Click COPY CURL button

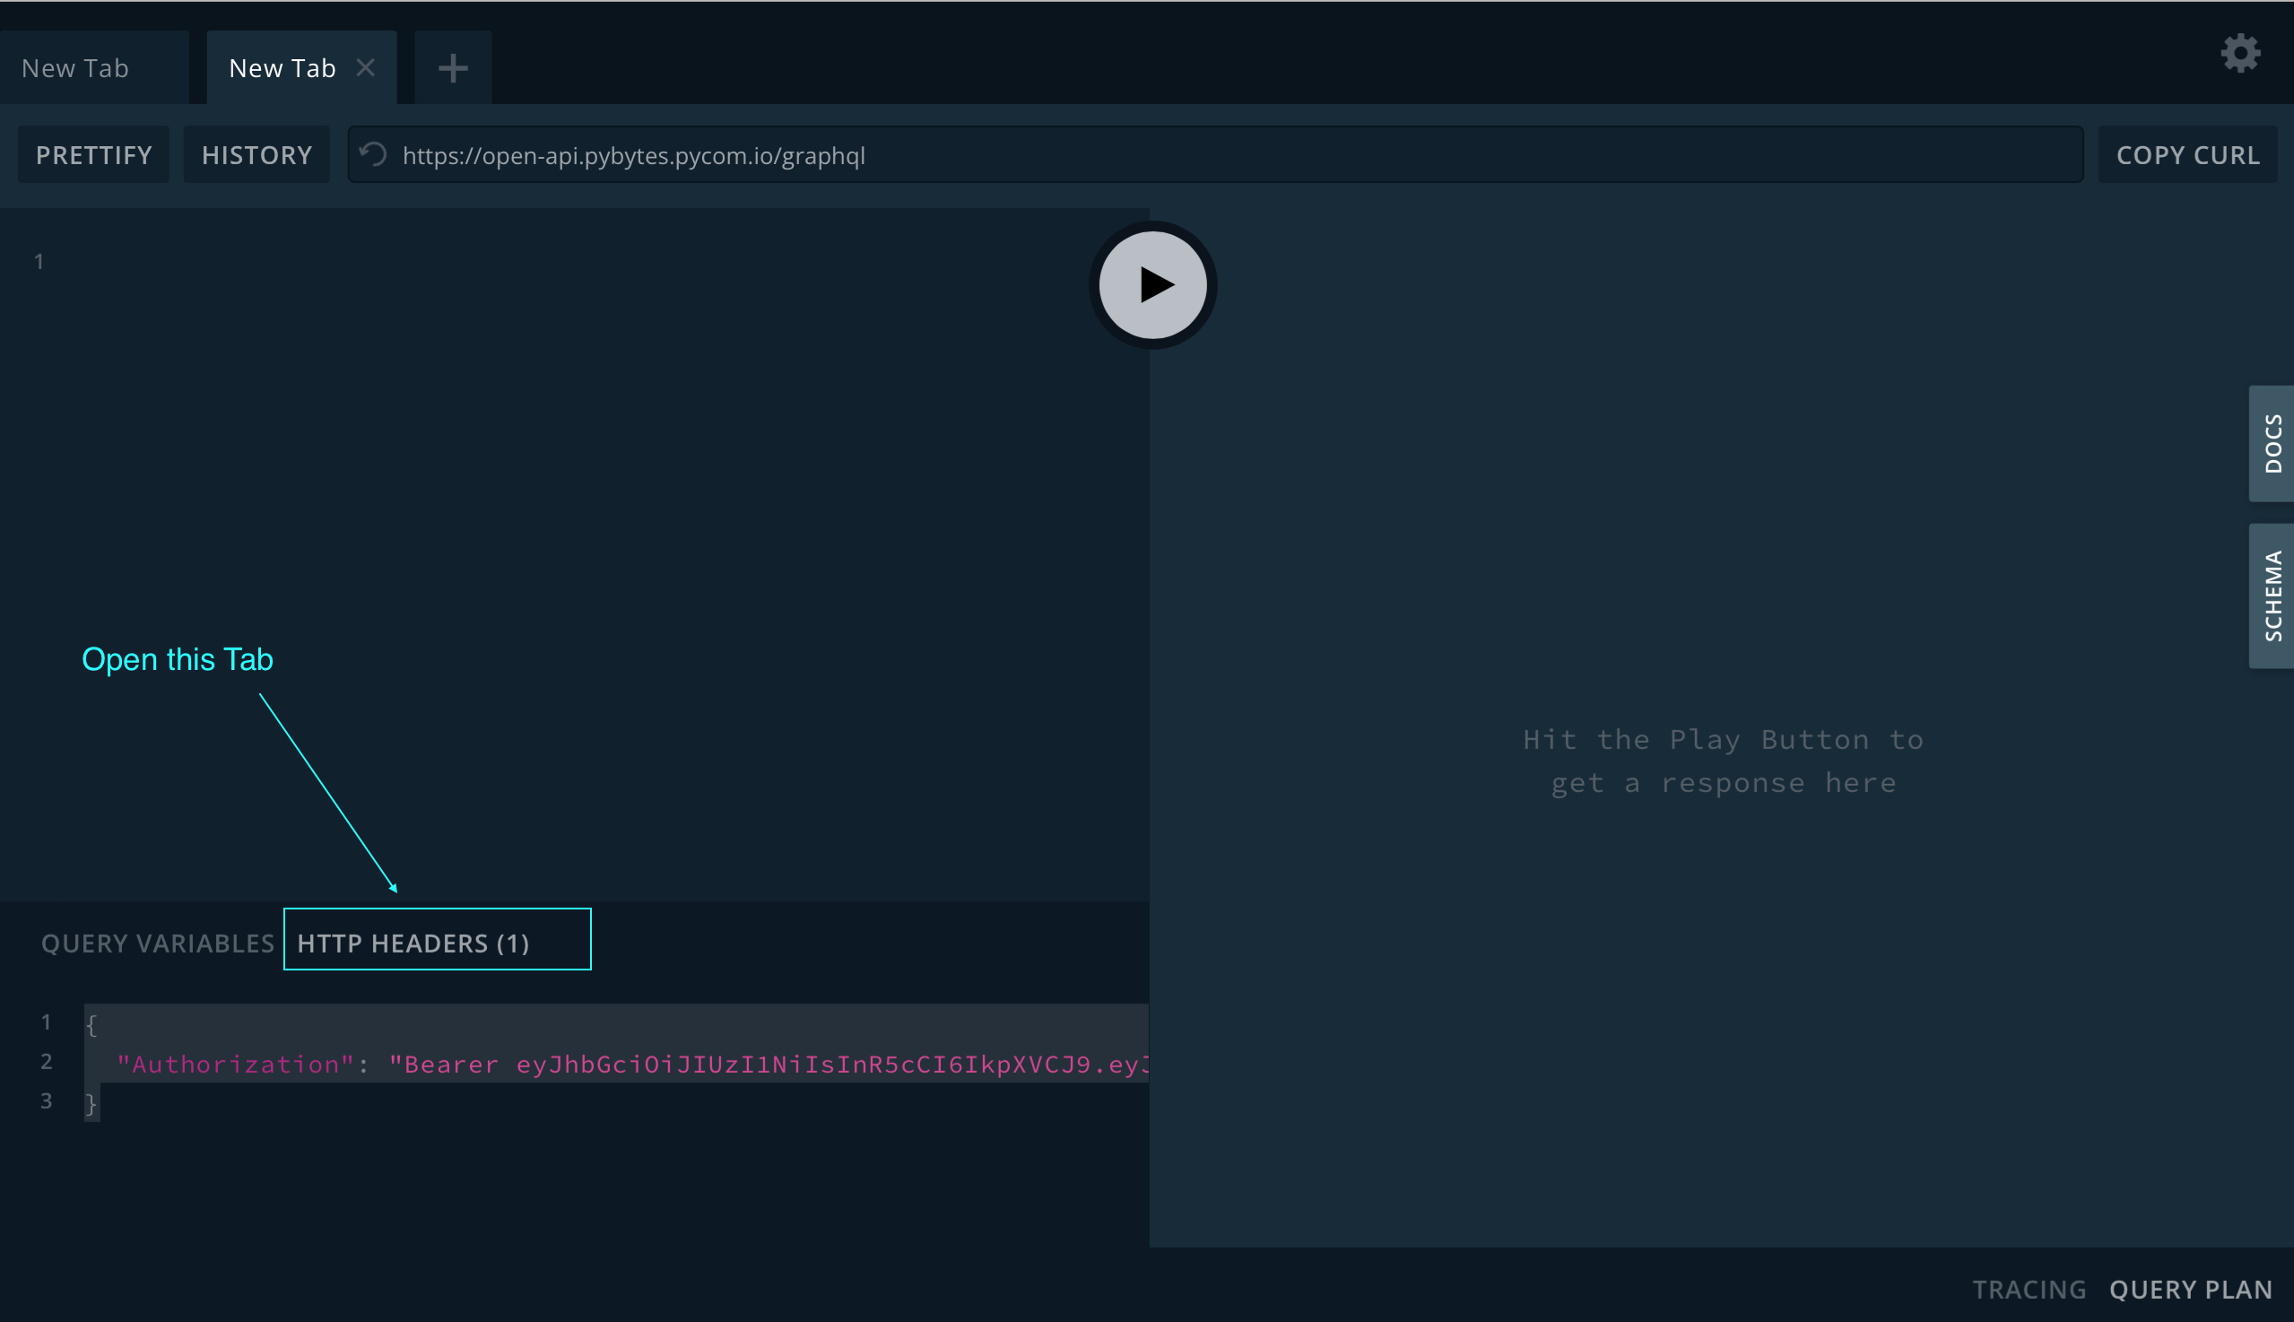point(2187,155)
